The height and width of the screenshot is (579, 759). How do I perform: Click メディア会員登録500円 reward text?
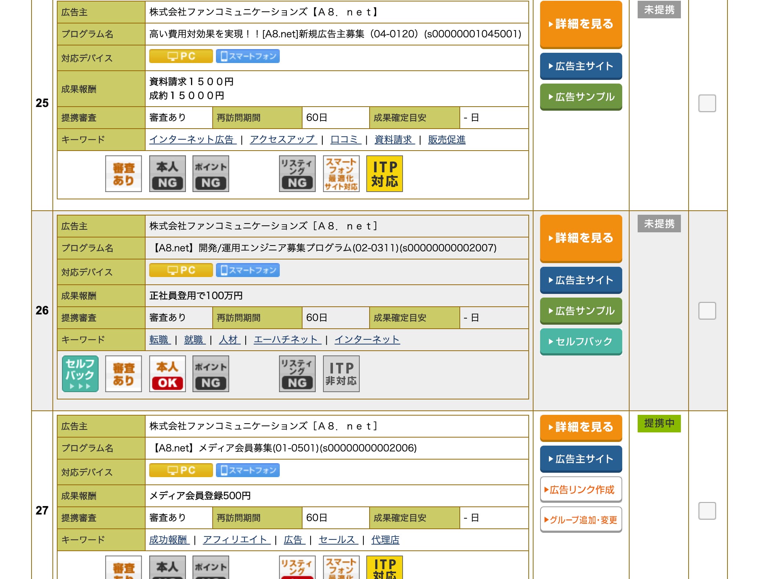pos(200,496)
